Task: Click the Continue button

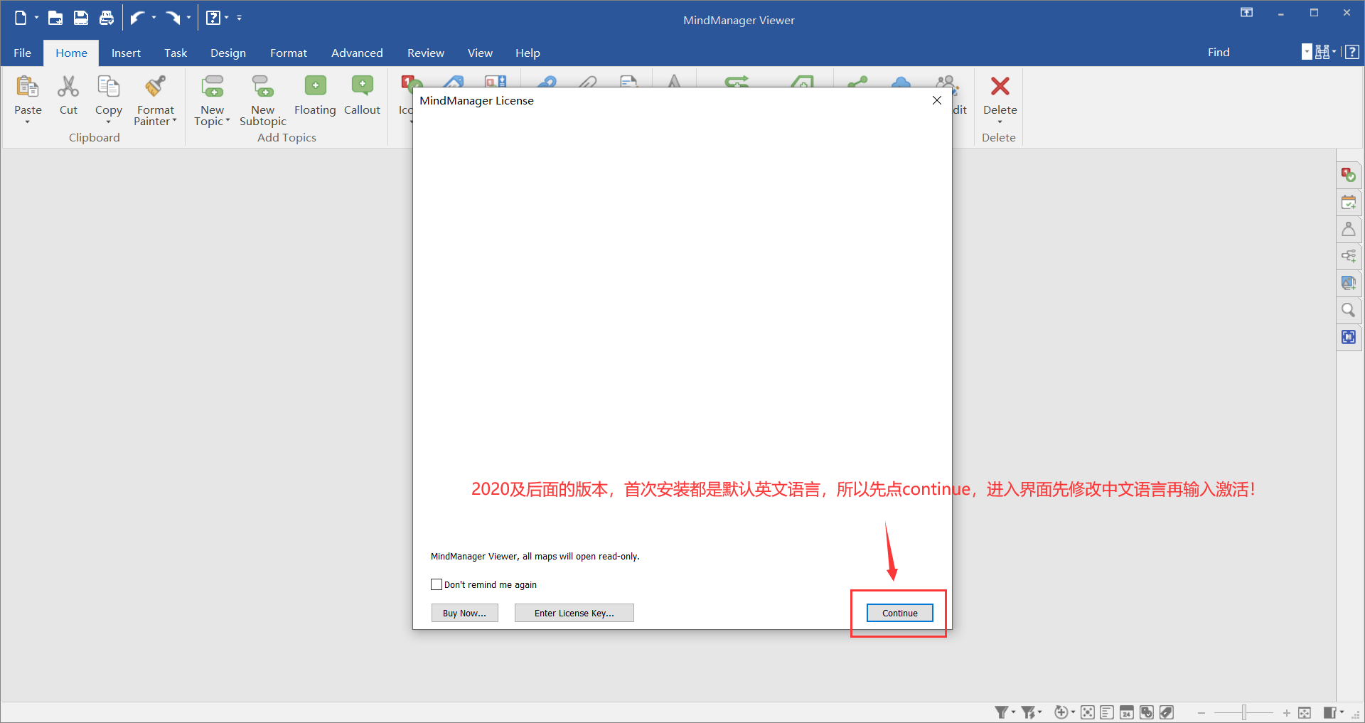Action: (x=899, y=613)
